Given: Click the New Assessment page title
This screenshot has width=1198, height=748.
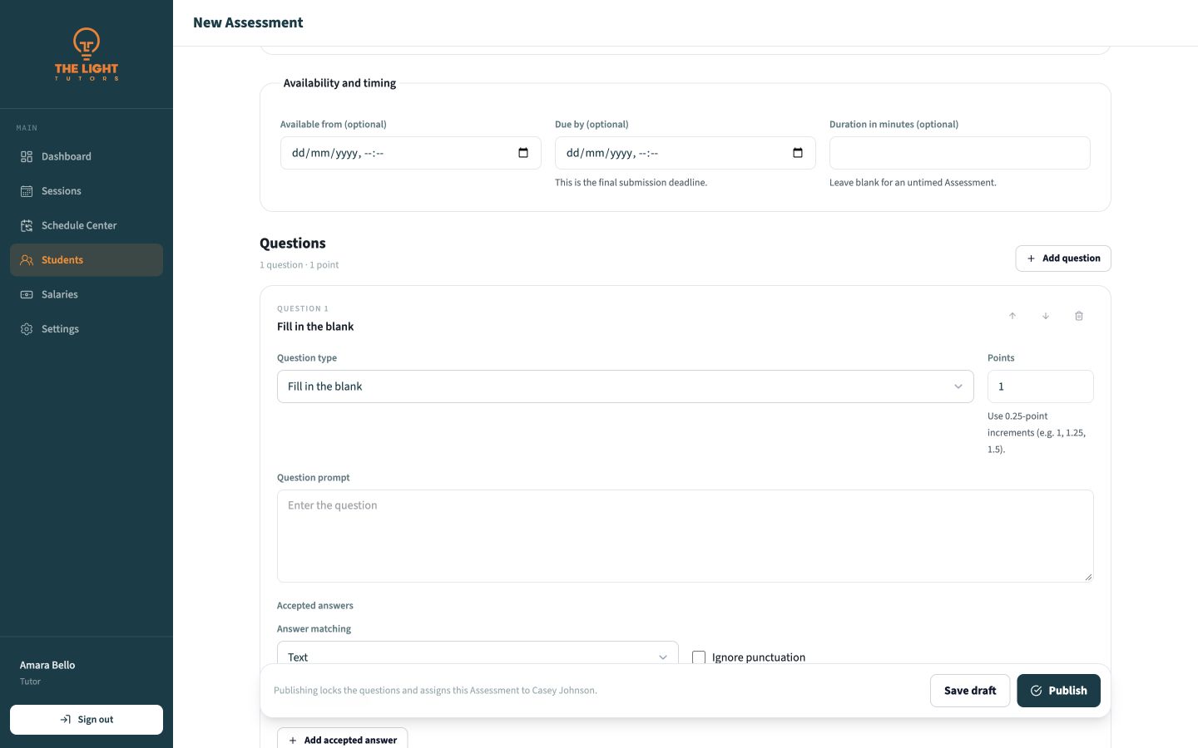Looking at the screenshot, I should 248,22.
